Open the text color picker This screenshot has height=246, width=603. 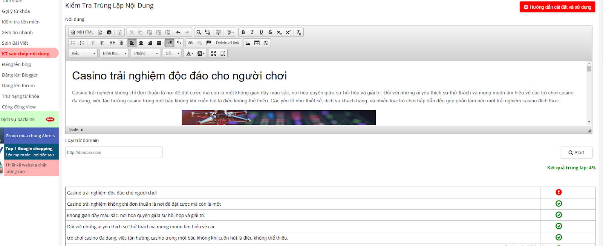pos(190,53)
